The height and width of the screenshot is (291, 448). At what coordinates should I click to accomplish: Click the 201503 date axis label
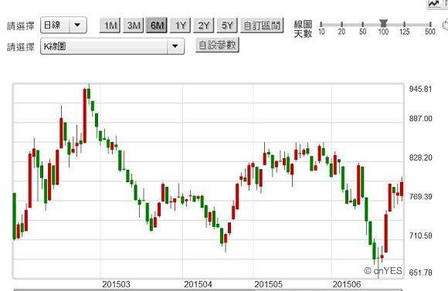(116, 284)
